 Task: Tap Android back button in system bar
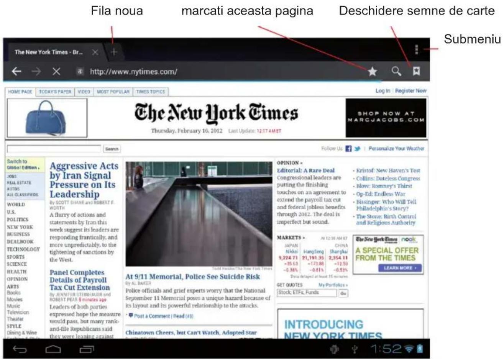click(20, 349)
